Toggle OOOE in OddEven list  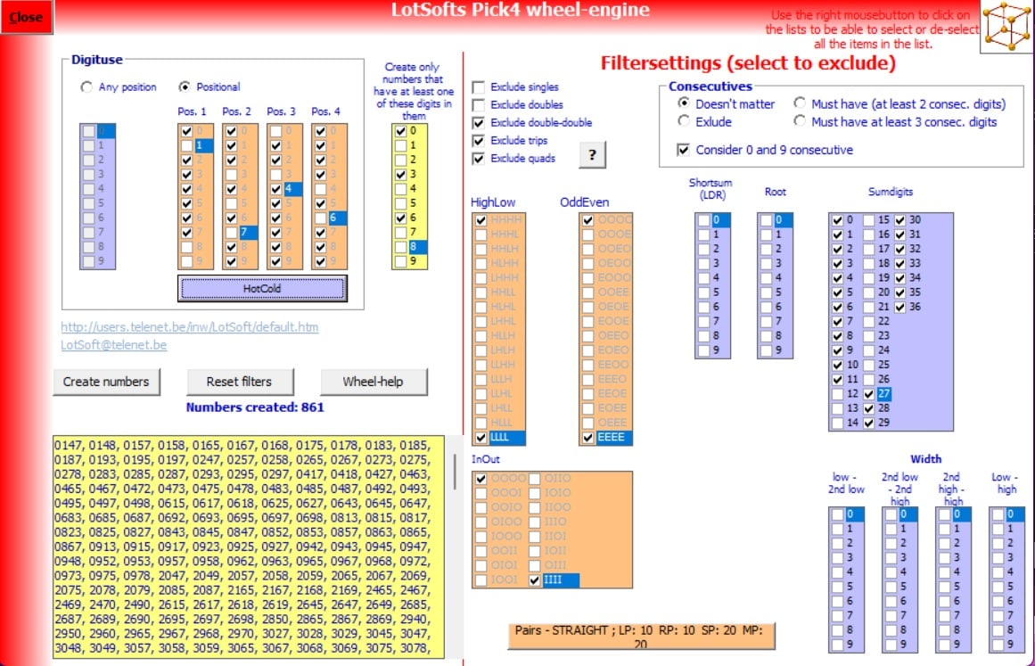pos(587,234)
